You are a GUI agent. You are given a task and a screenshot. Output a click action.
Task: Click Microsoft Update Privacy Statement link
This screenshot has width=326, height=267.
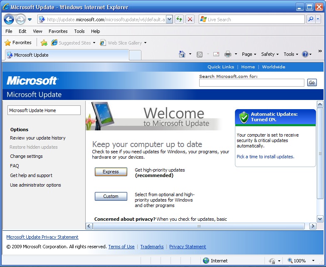(x=42, y=237)
